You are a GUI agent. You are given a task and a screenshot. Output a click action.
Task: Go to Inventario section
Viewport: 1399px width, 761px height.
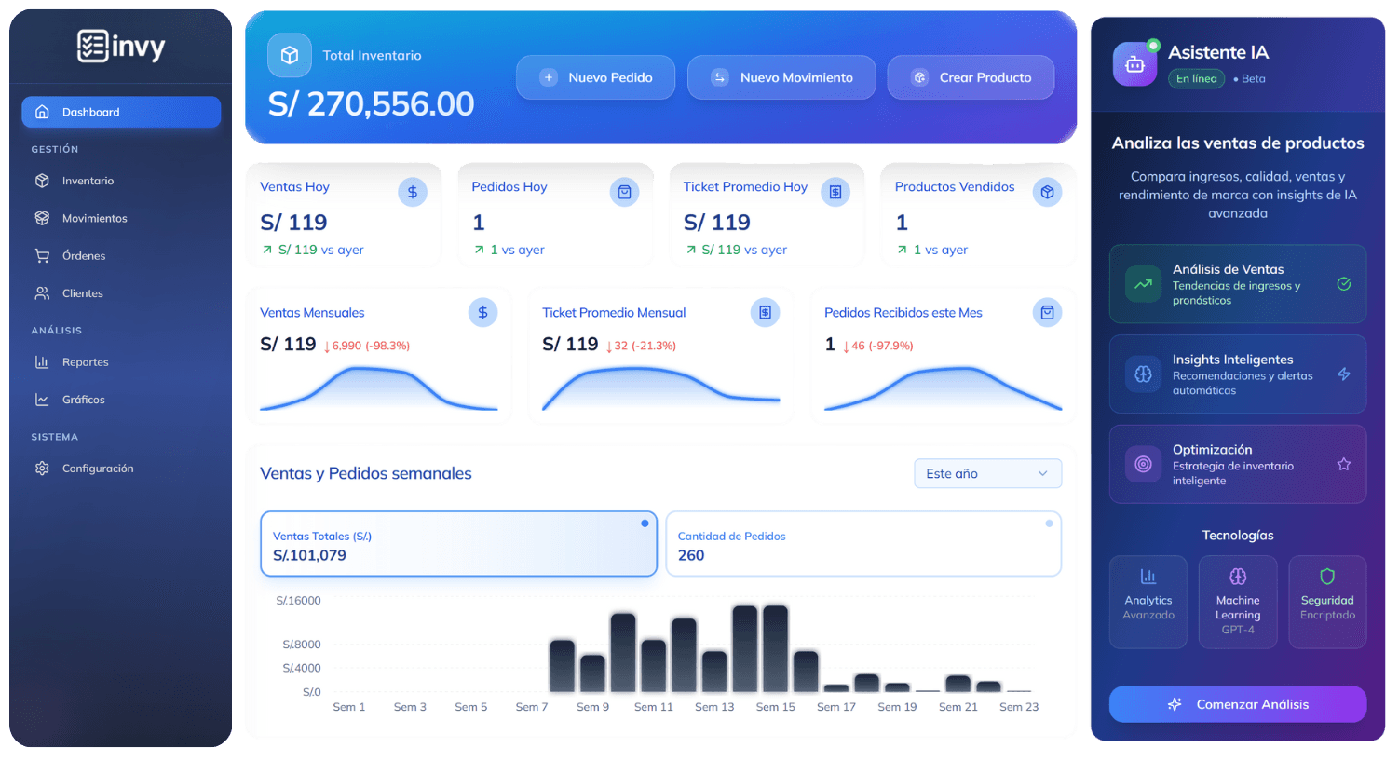[121, 181]
